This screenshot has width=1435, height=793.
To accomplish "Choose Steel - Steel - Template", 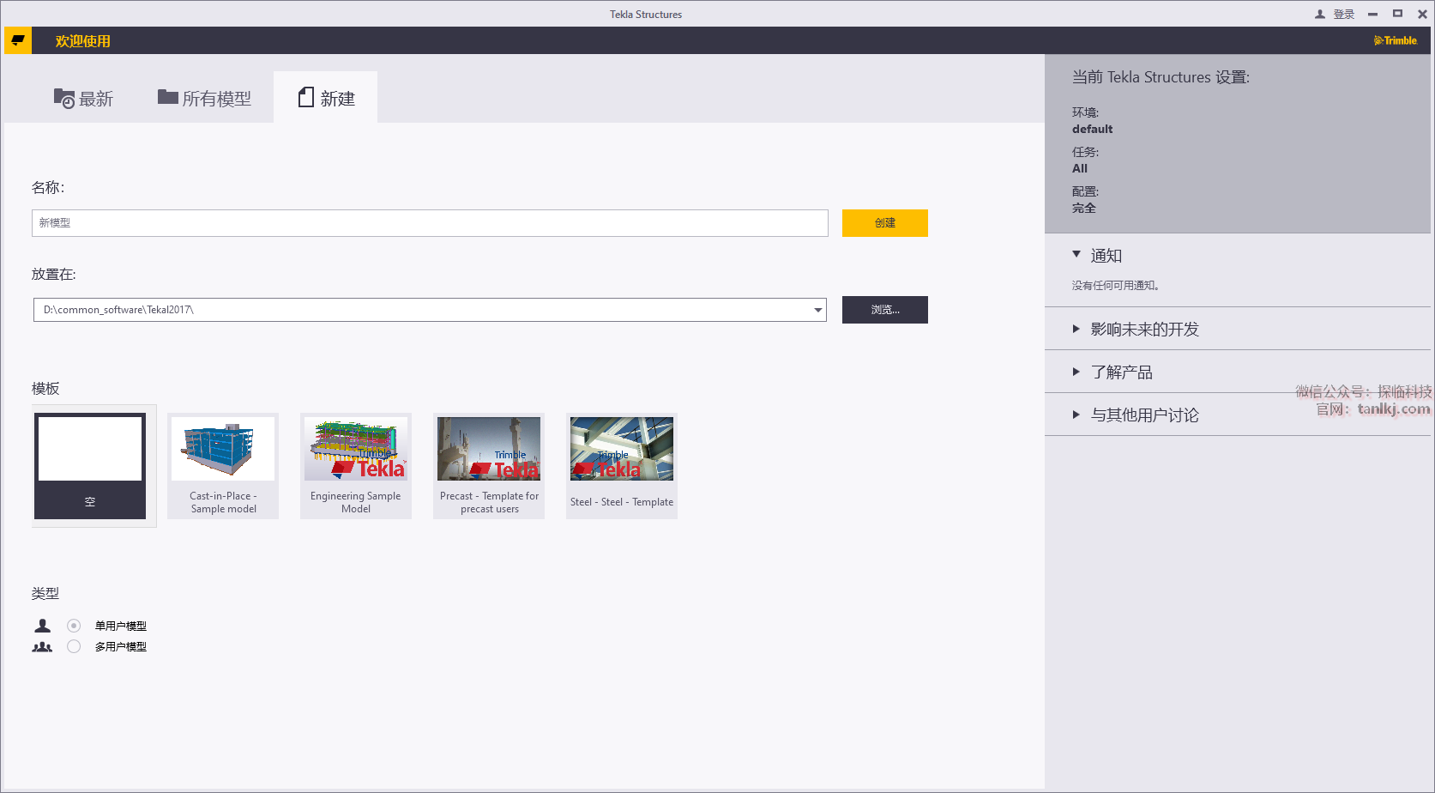I will click(622, 466).
